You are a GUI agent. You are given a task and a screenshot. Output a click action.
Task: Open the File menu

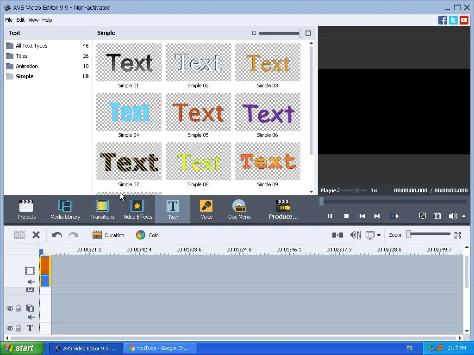click(x=9, y=20)
